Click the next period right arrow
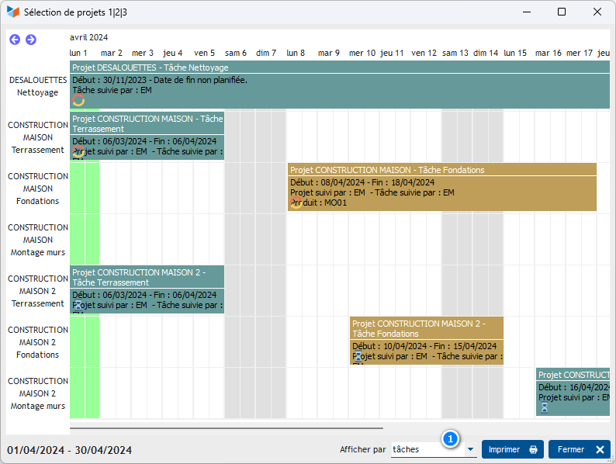 [31, 40]
